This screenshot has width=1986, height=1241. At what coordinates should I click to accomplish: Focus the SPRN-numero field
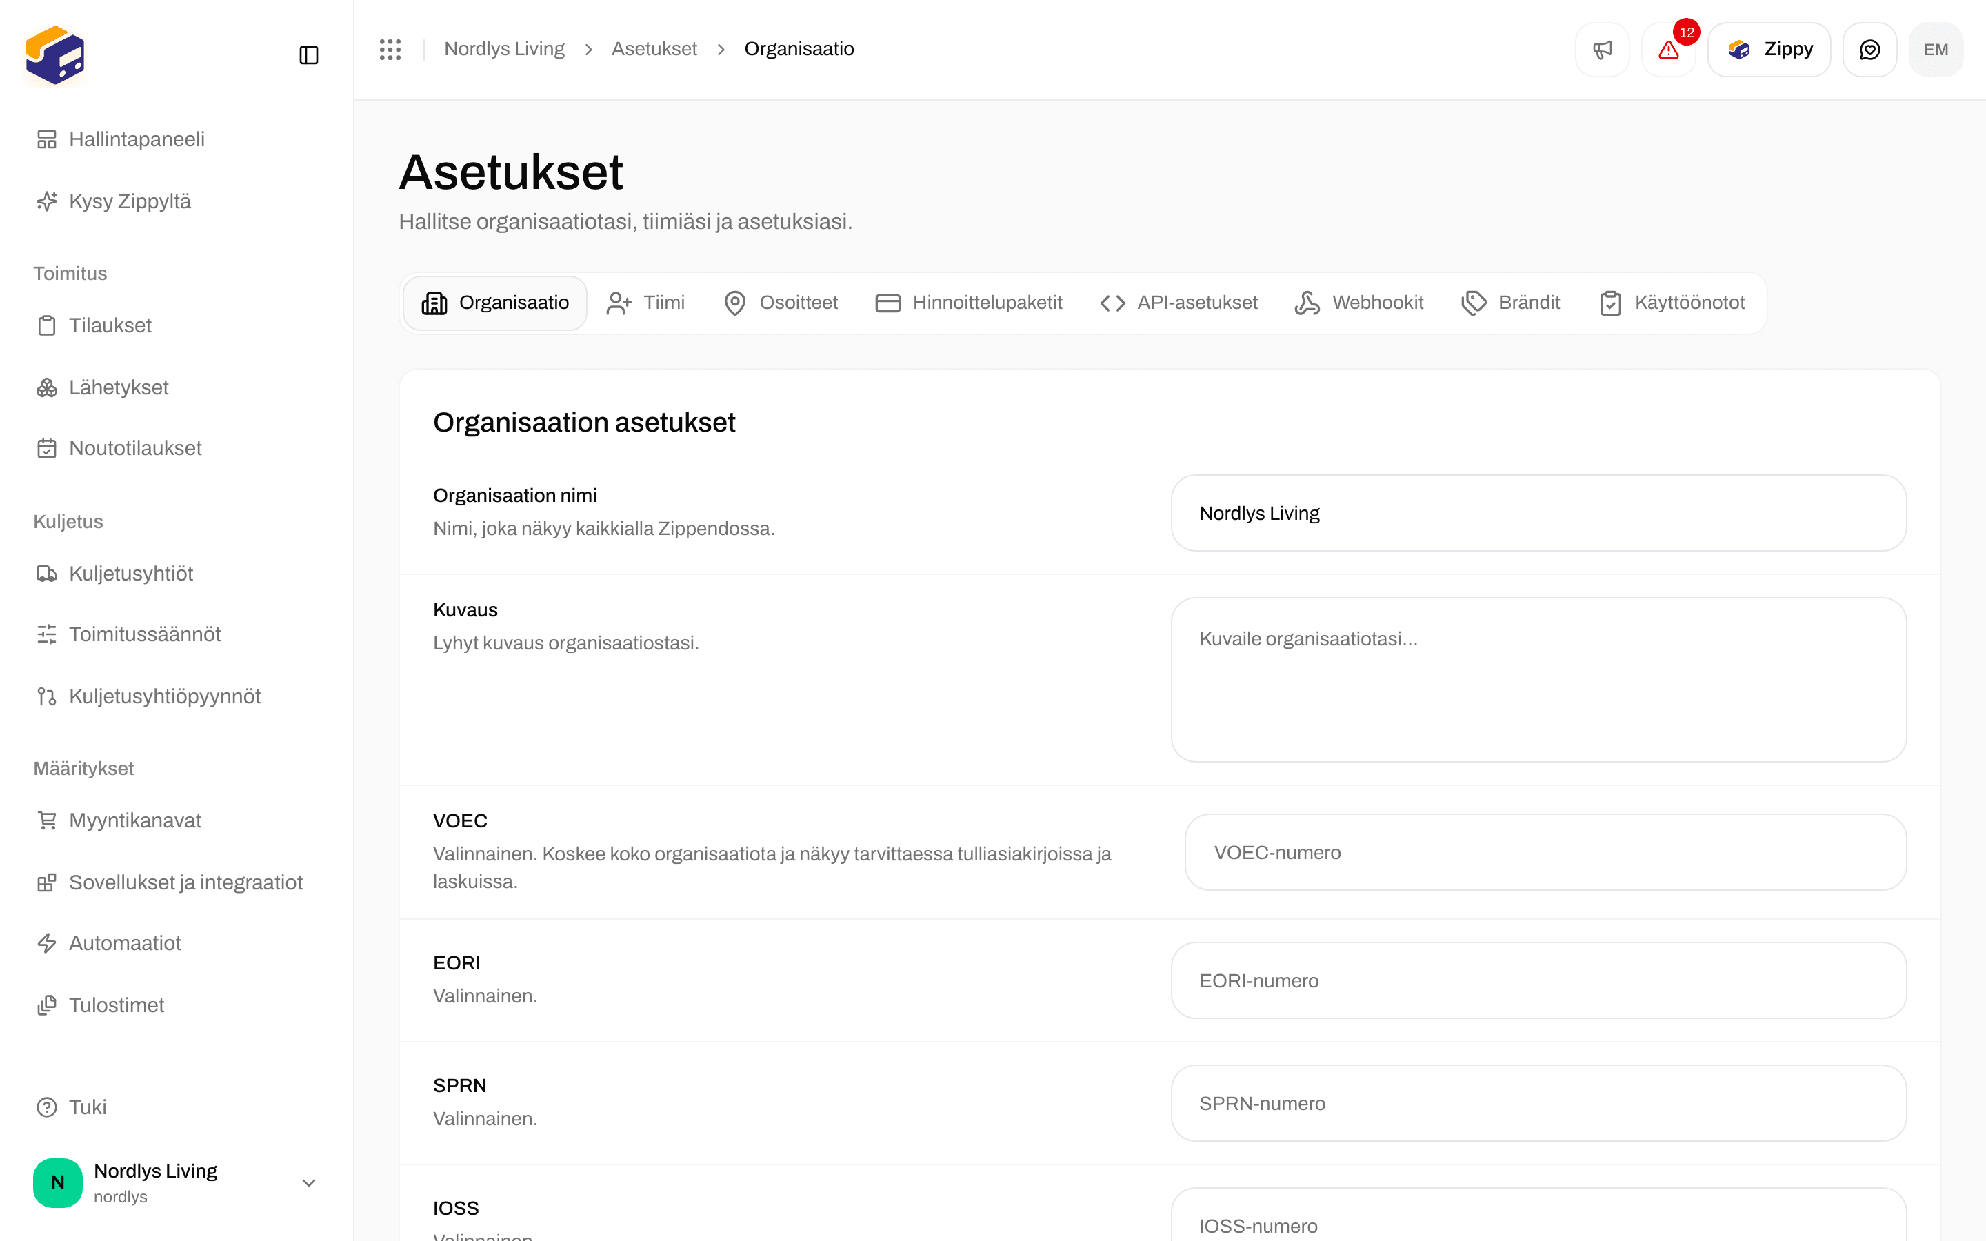pos(1538,1103)
